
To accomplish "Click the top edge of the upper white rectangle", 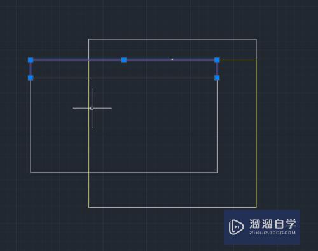I will point(172,39).
